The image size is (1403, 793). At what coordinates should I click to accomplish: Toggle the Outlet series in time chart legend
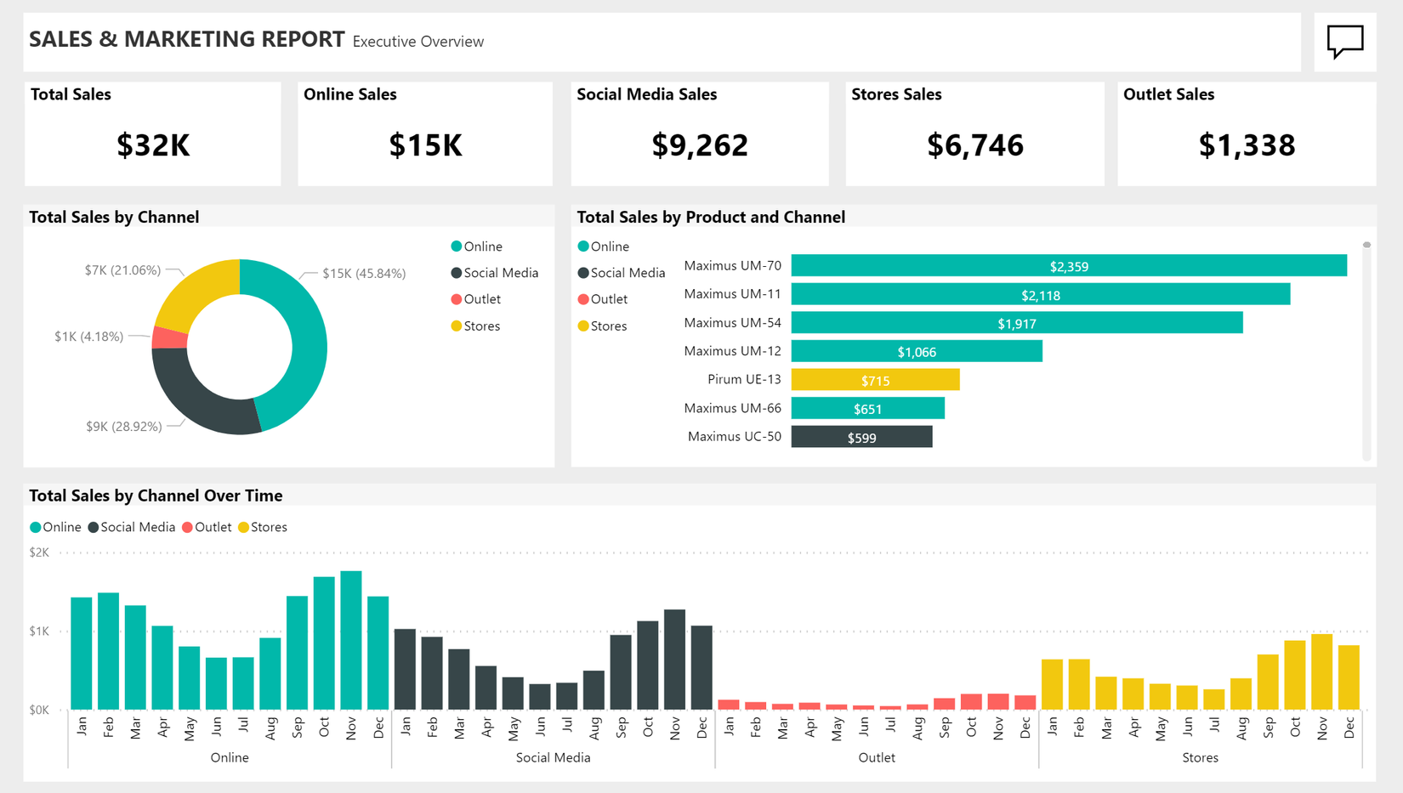point(188,527)
